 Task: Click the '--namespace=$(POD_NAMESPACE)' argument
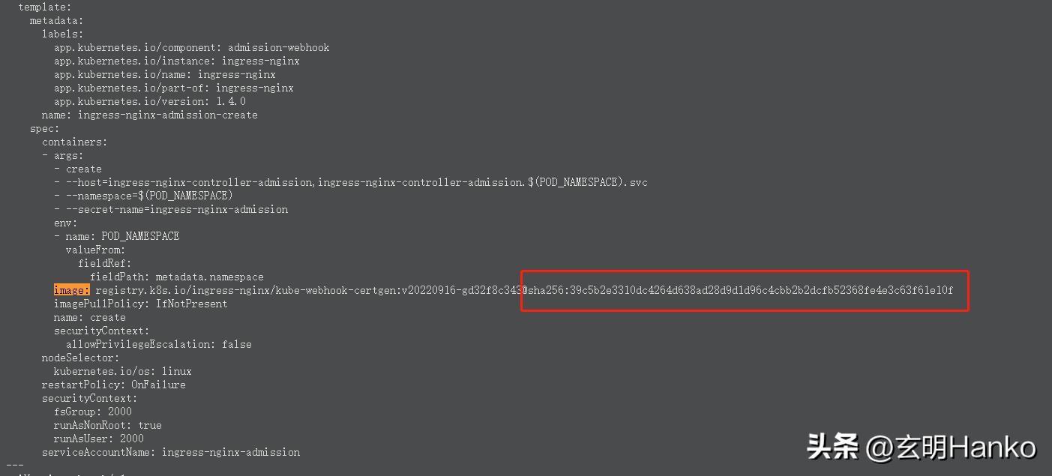149,196
